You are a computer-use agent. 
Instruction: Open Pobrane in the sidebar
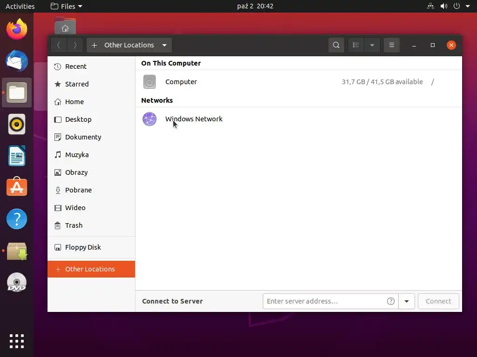pyautogui.click(x=91, y=190)
